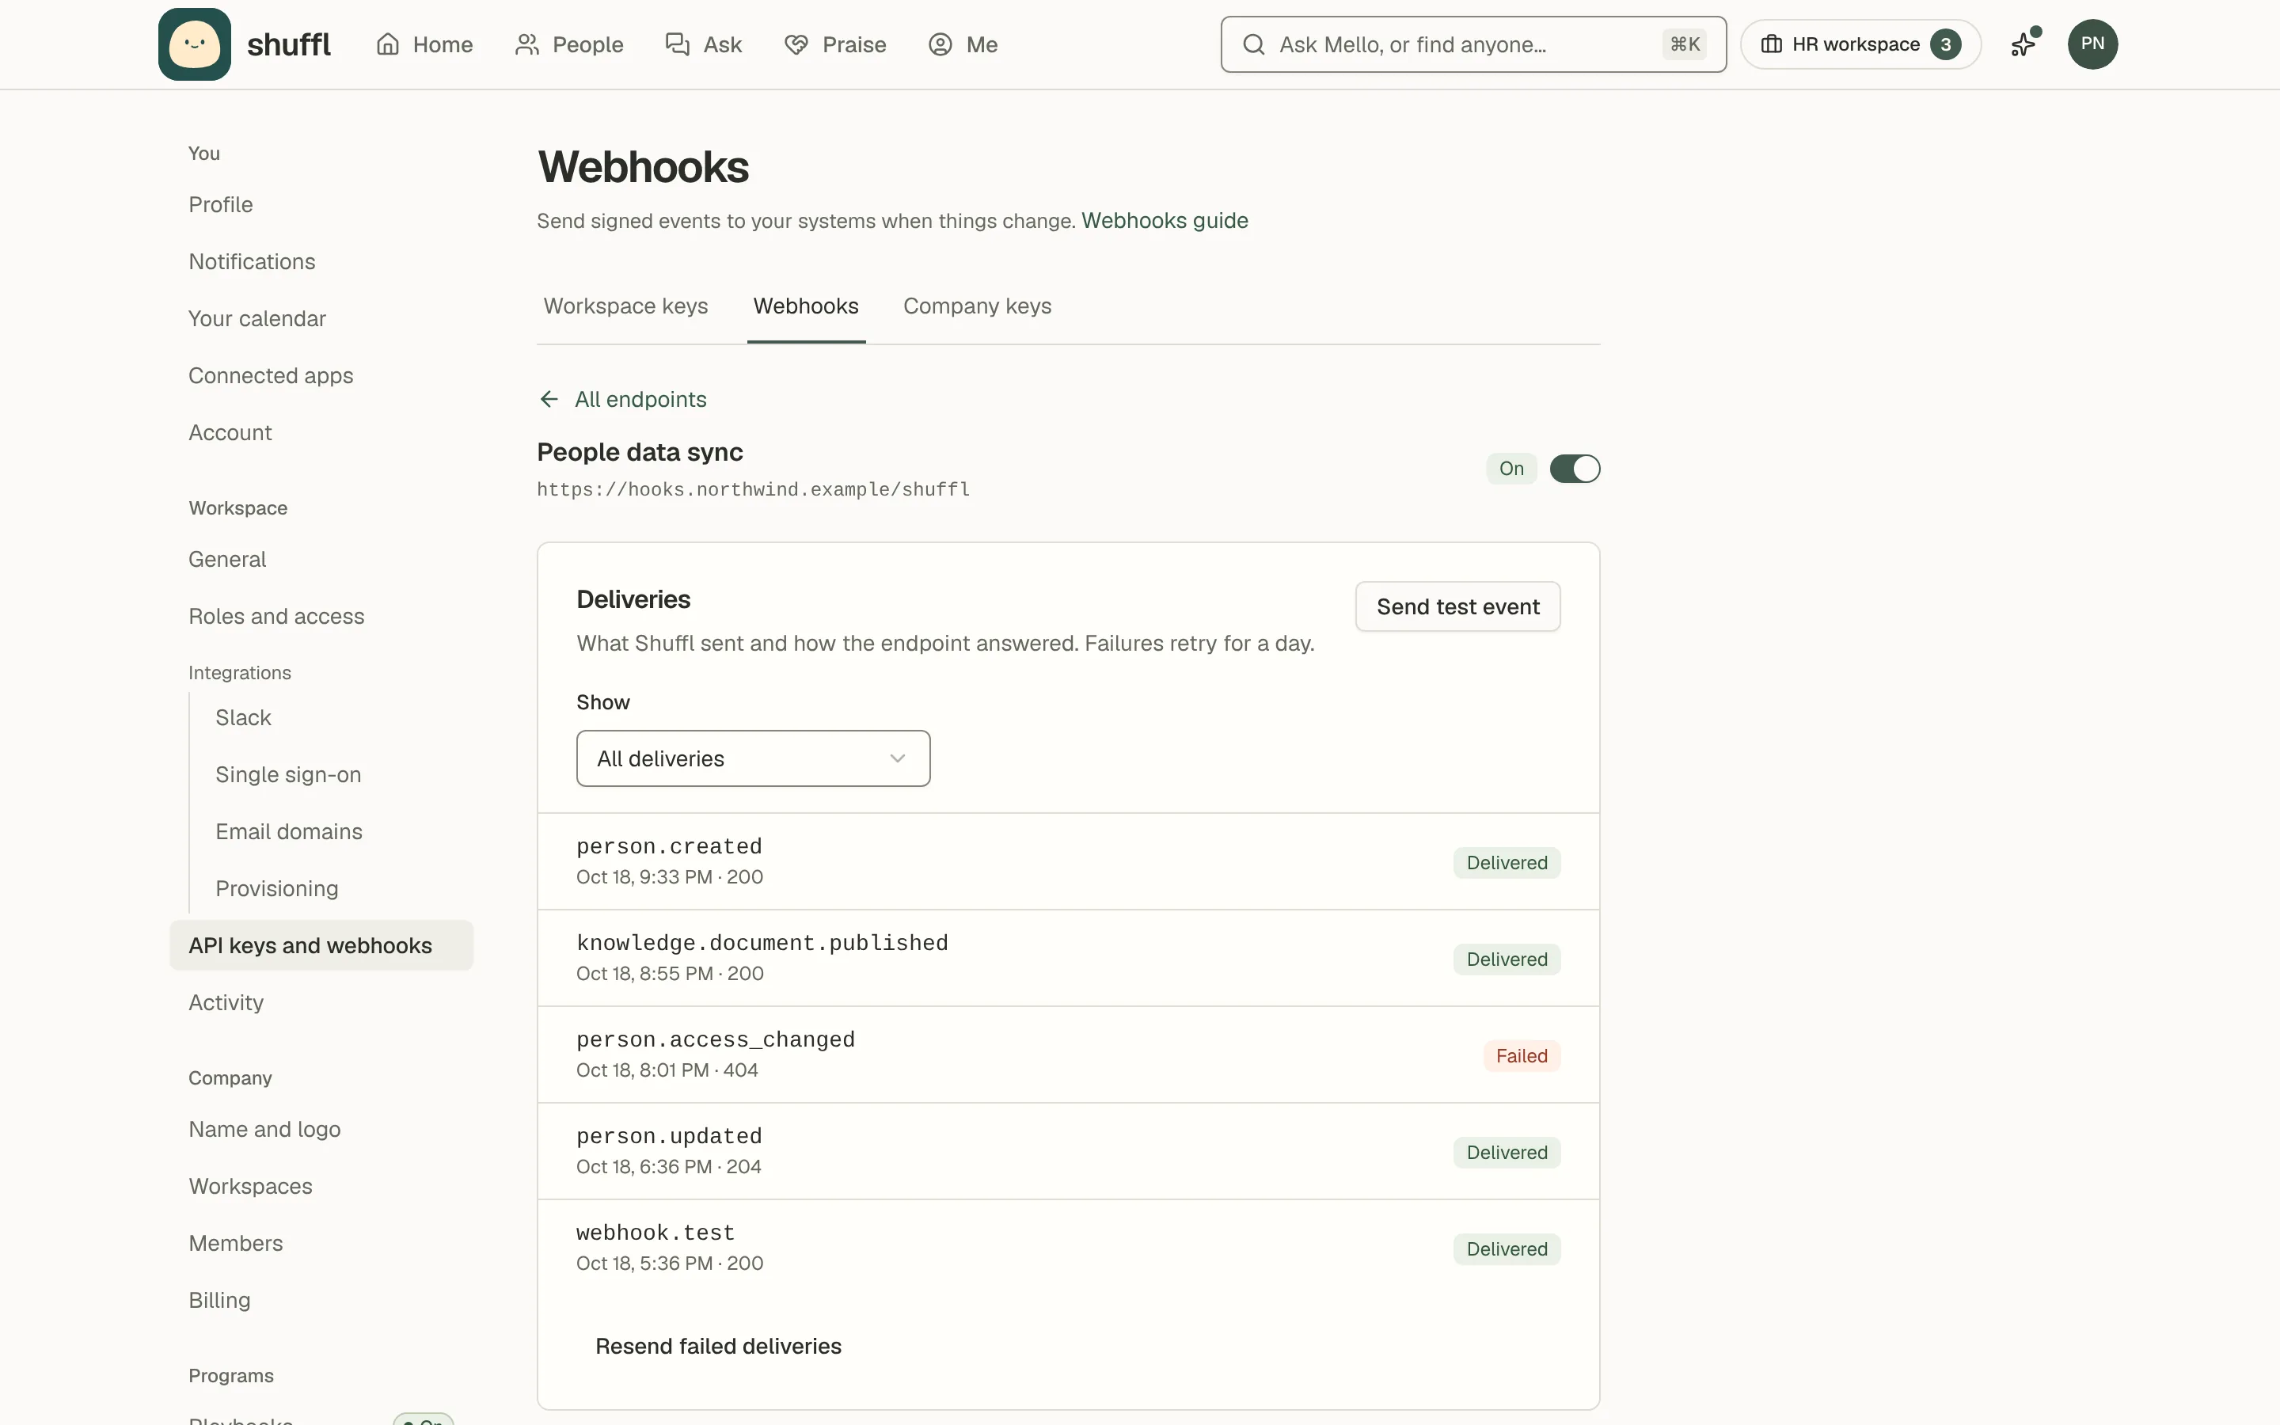Open Home from the top navigation
This screenshot has width=2280, height=1425.
click(424, 44)
